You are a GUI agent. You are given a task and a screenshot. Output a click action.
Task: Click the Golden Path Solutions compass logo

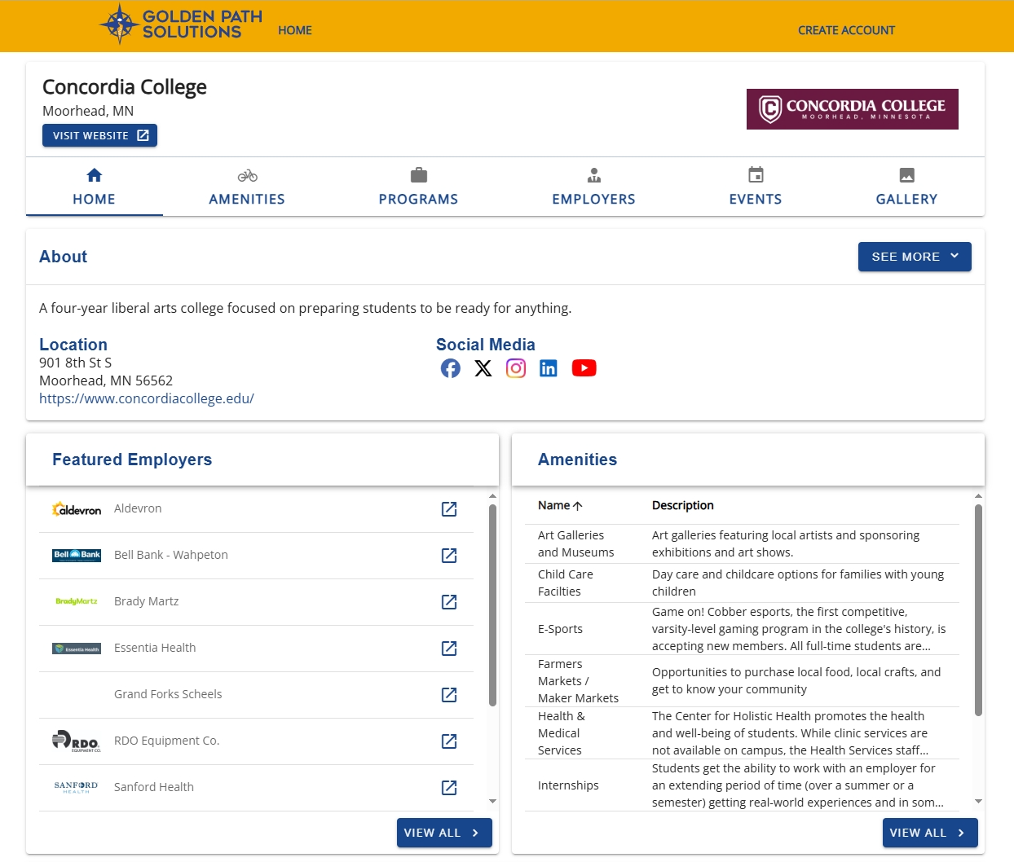[x=181, y=24]
